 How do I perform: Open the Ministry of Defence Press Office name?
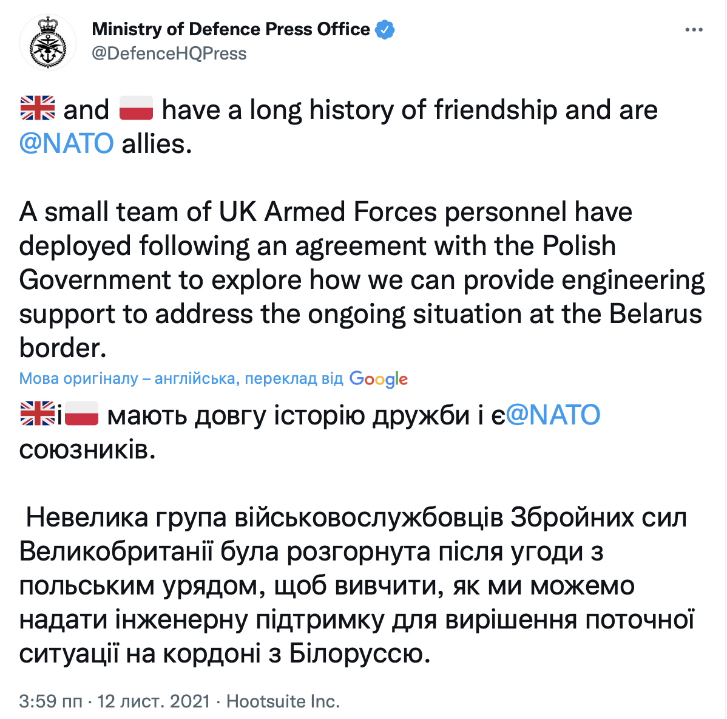(x=231, y=29)
